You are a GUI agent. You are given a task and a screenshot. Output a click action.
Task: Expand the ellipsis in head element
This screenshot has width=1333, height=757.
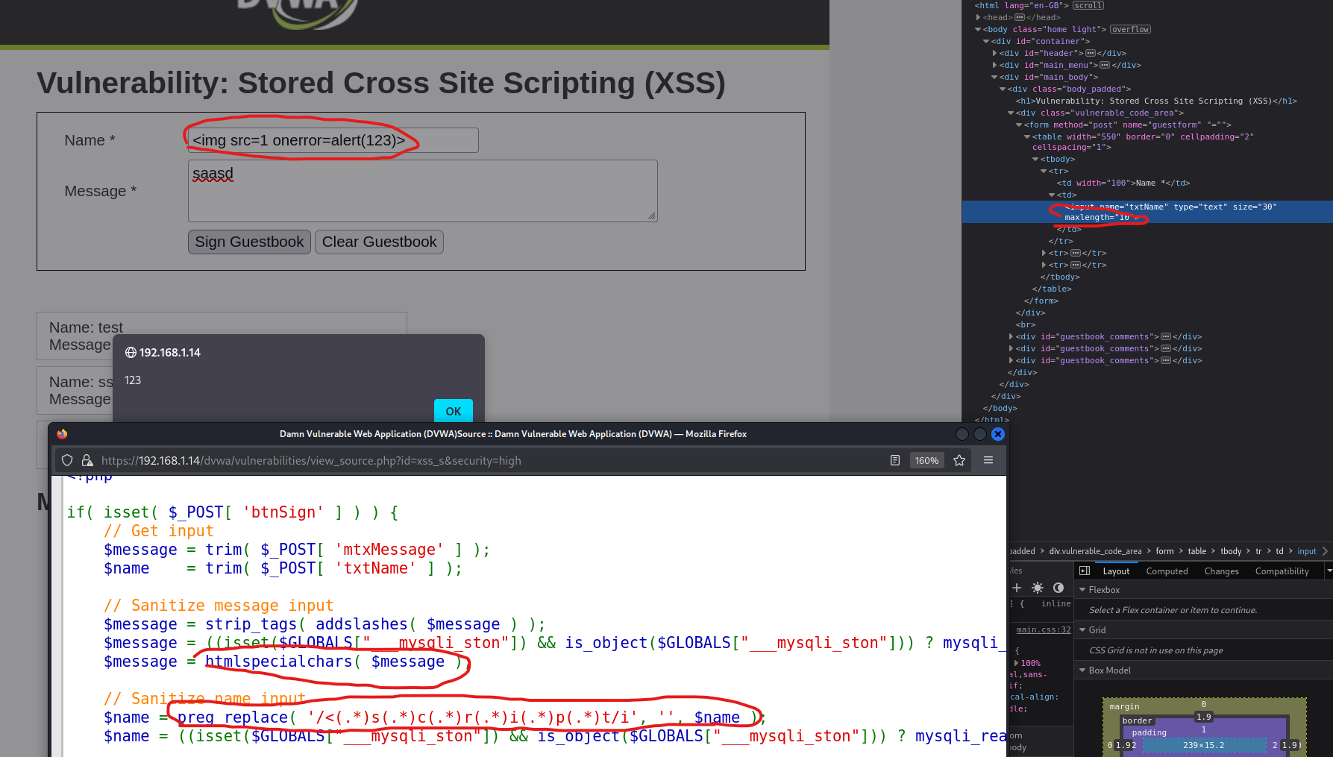pos(1020,17)
